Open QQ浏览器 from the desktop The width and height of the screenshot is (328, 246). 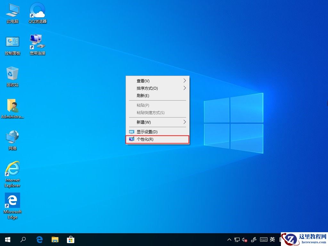(37, 13)
